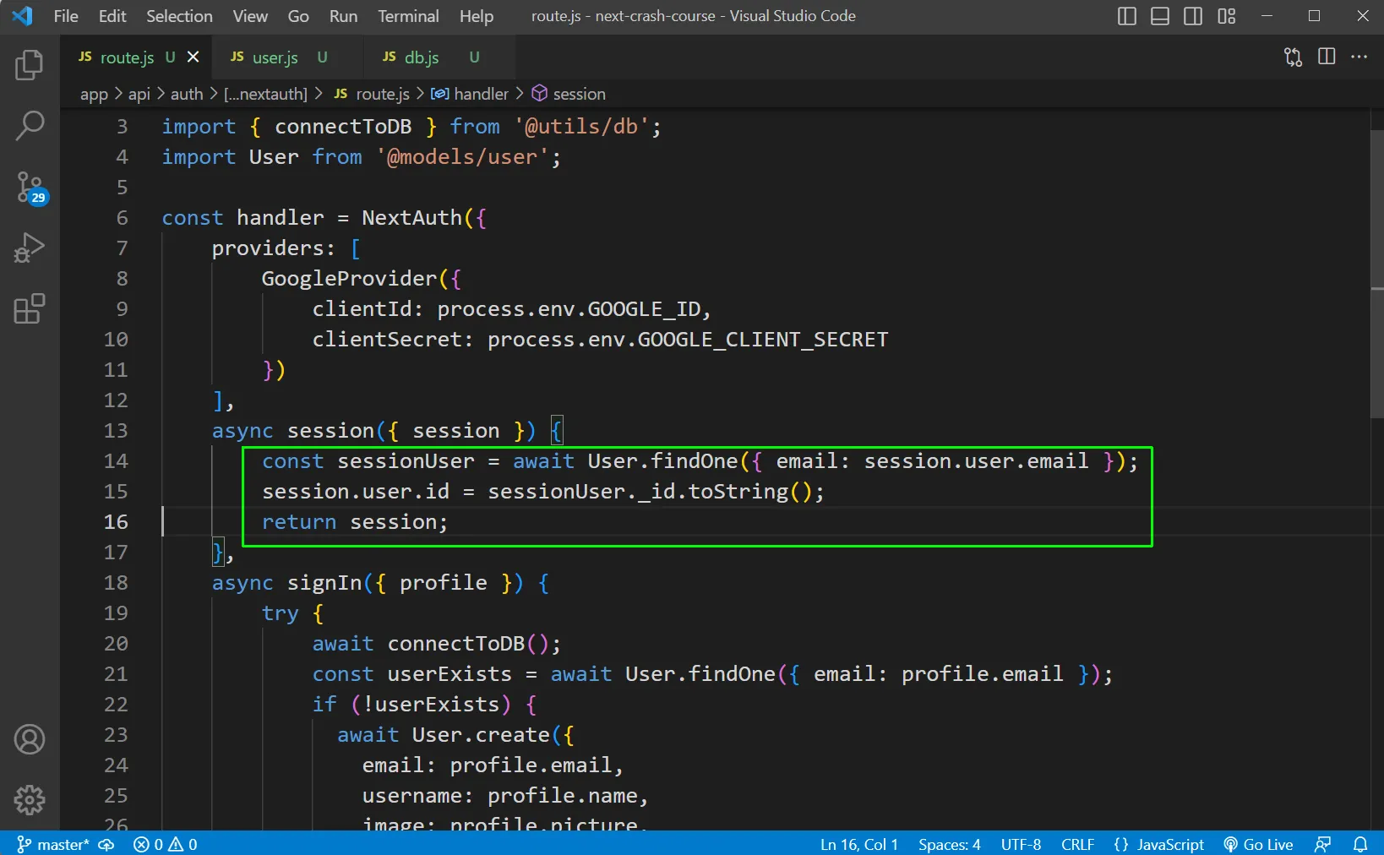Open the Edit menu
Screen dimensions: 1384x855
[112, 16]
